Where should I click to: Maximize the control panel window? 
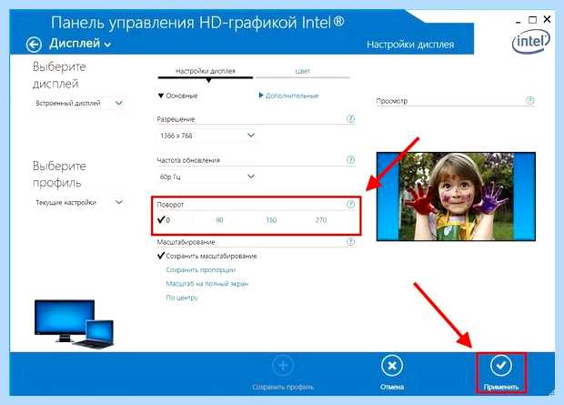[x=533, y=20]
